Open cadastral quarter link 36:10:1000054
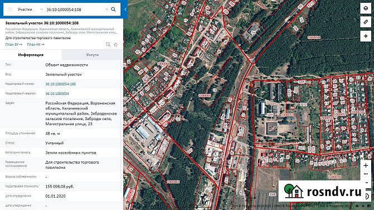This screenshot has width=374, height=210. [57, 93]
